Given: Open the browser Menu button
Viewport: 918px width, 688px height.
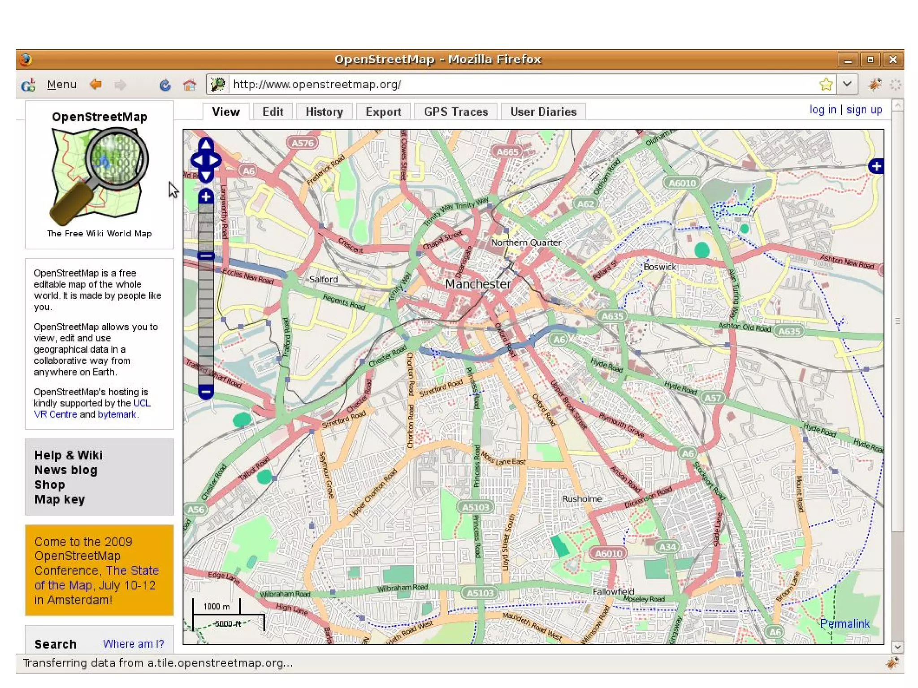Looking at the screenshot, I should 62,84.
